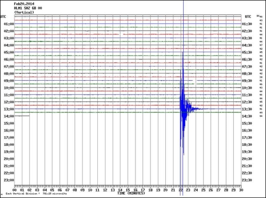Click the "06:30" label on right axis
The image size is (266, 198).
pyautogui.click(x=247, y=59)
